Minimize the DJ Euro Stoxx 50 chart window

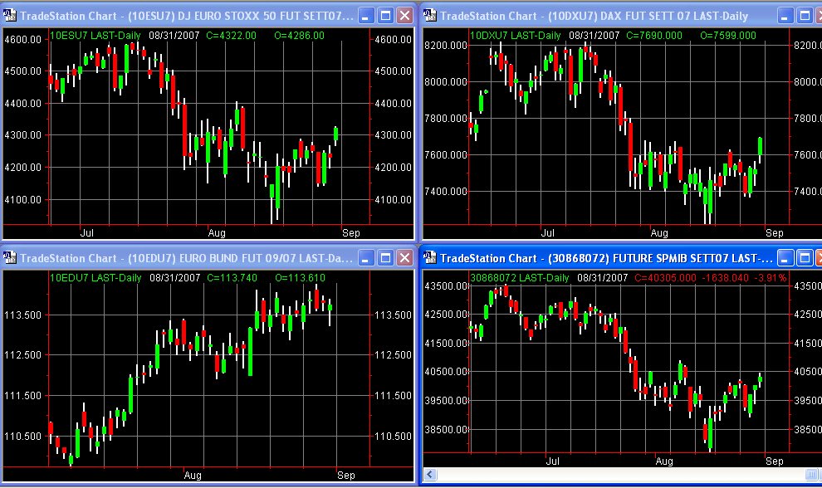coord(365,15)
